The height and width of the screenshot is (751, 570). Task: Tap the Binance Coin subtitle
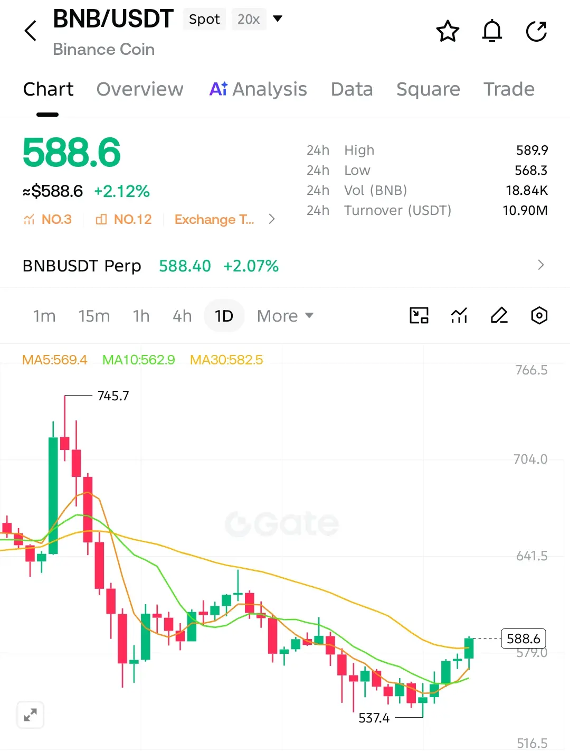pos(103,49)
